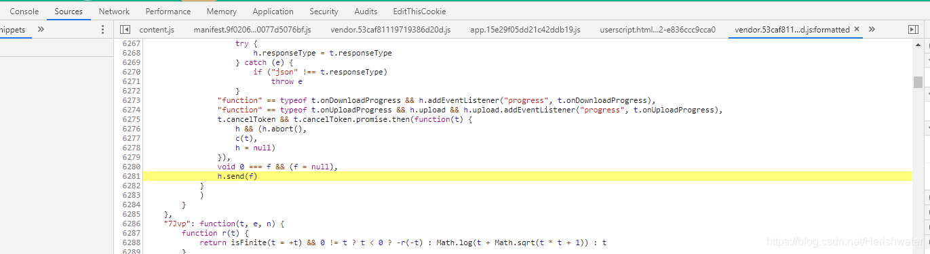Open the Audits panel tab
The width and height of the screenshot is (930, 254).
[x=366, y=12]
